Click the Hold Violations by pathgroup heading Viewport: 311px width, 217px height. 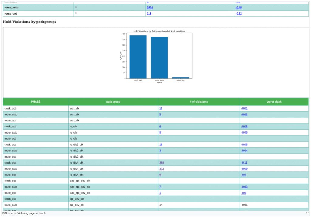[29, 22]
